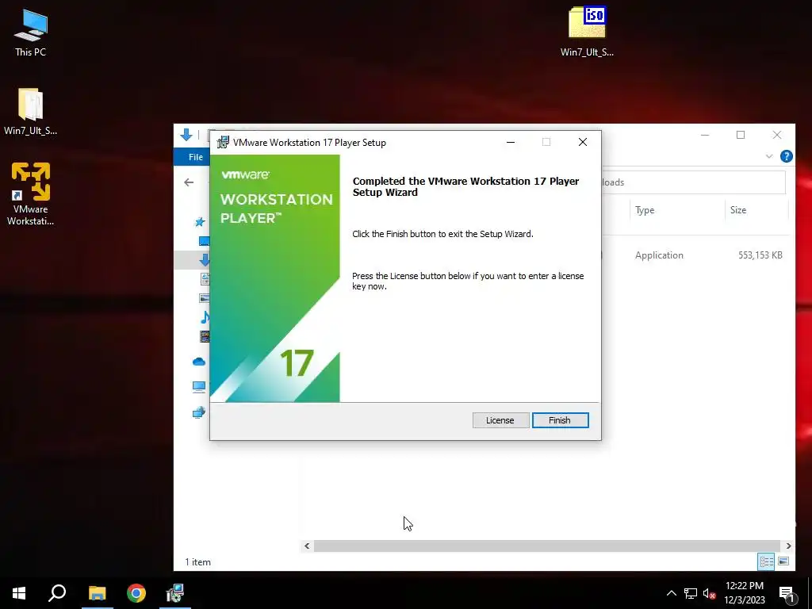The width and height of the screenshot is (812, 609).
Task: Switch Explorer to large icons view
Action: [x=783, y=561]
